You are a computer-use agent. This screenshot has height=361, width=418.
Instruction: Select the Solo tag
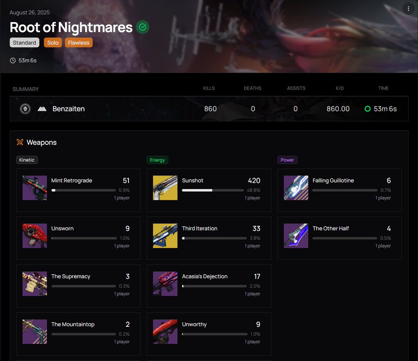pyautogui.click(x=53, y=43)
